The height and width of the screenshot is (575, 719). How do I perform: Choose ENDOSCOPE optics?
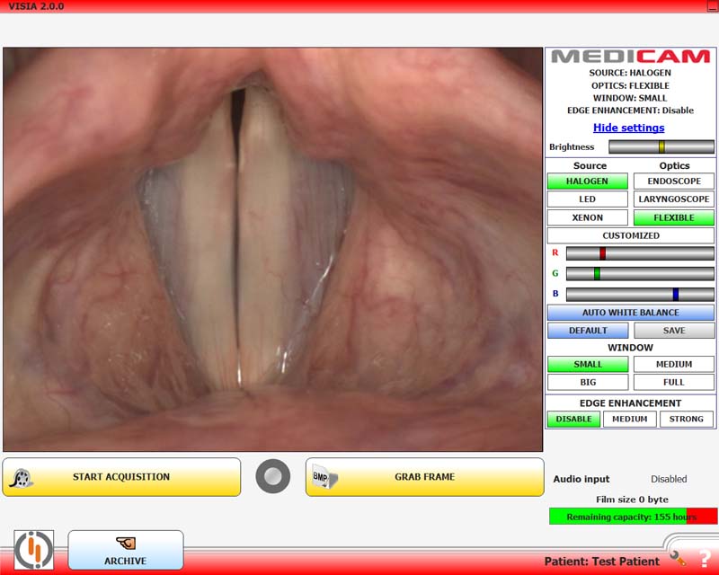(x=673, y=181)
